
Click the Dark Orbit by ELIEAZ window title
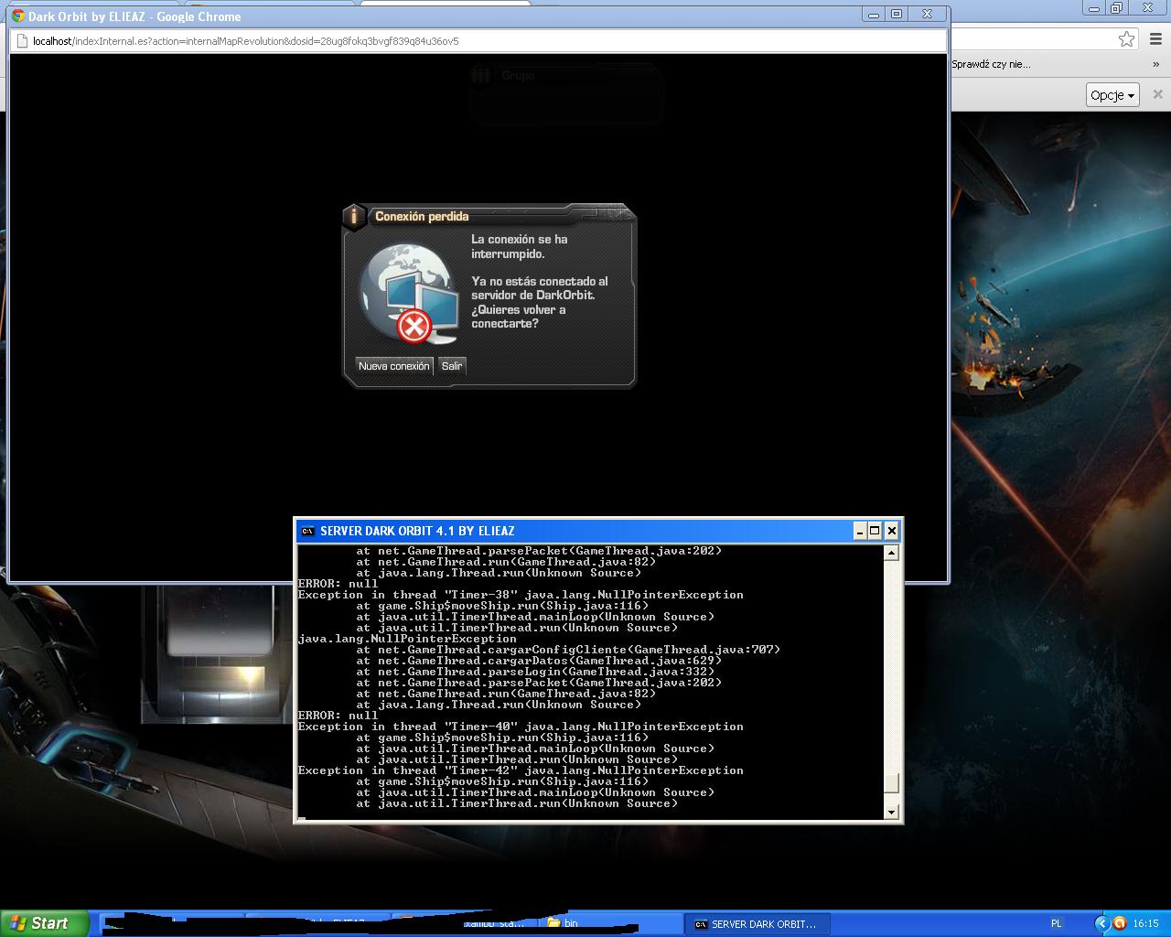pyautogui.click(x=134, y=16)
